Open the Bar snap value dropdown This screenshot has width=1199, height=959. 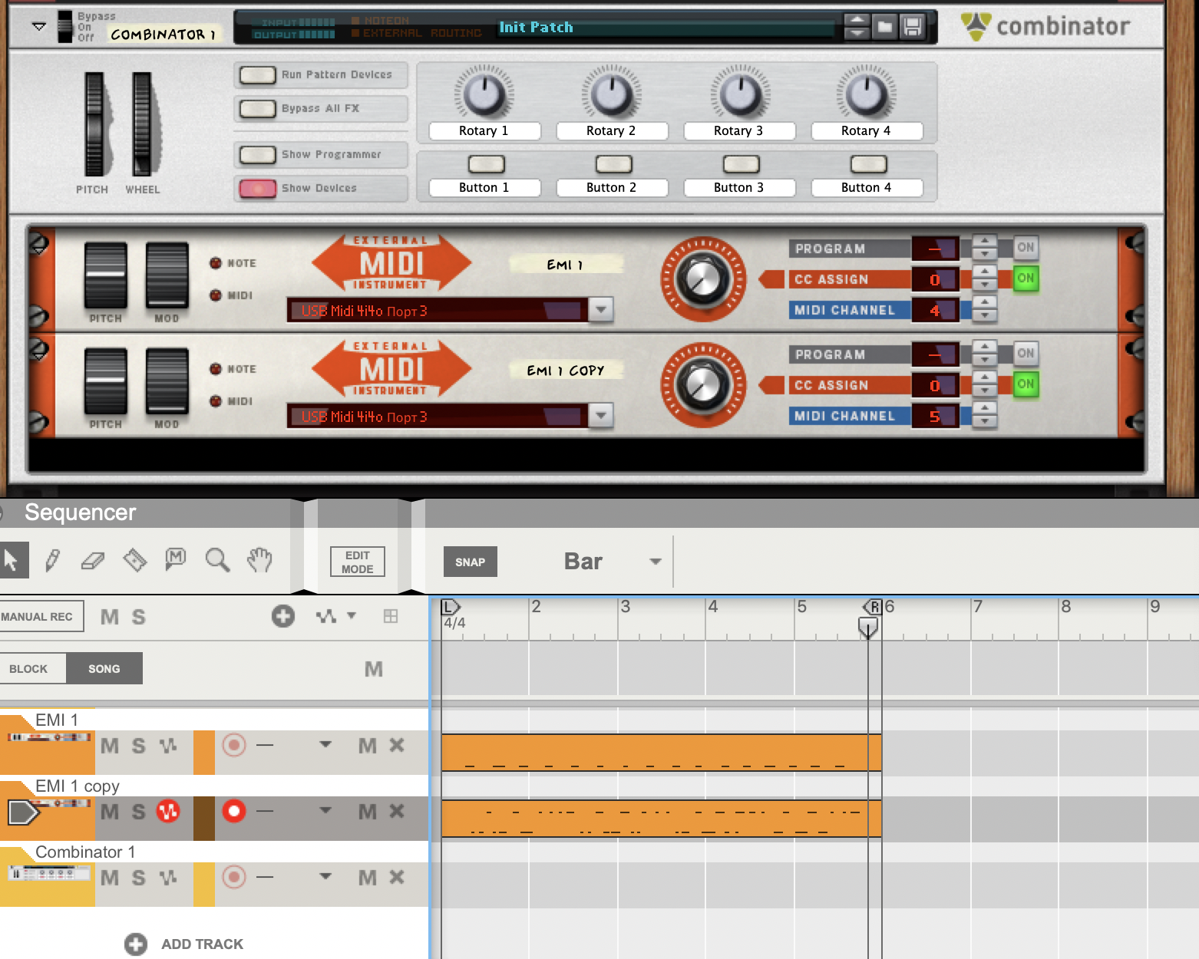[655, 562]
